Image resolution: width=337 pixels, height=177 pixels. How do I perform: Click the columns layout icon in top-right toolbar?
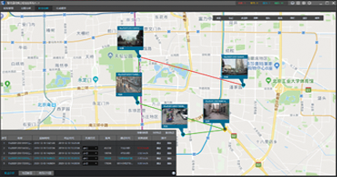point(298,3)
